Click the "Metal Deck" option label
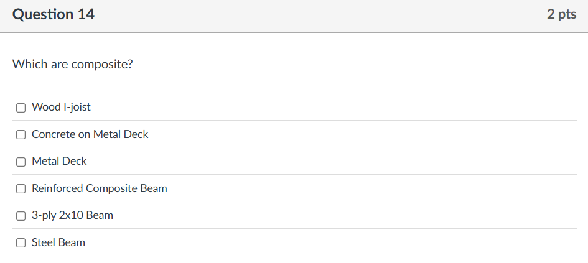 [x=59, y=161]
